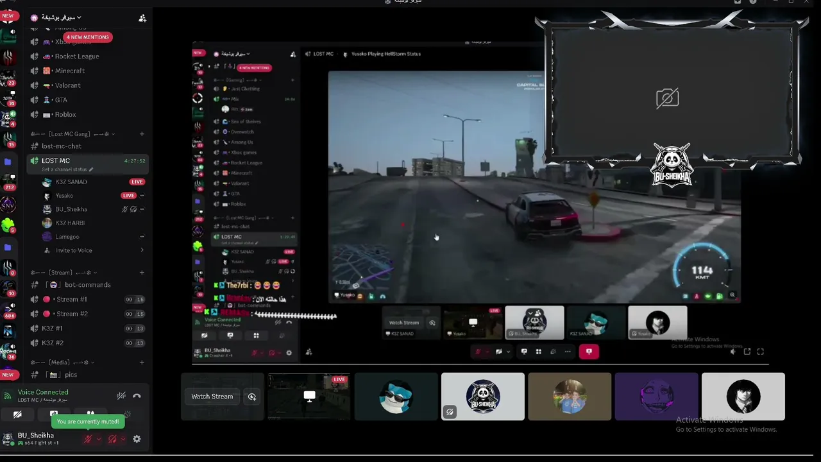Add a channel to the Stream category
Viewport: 821px width, 462px height.
(142, 273)
